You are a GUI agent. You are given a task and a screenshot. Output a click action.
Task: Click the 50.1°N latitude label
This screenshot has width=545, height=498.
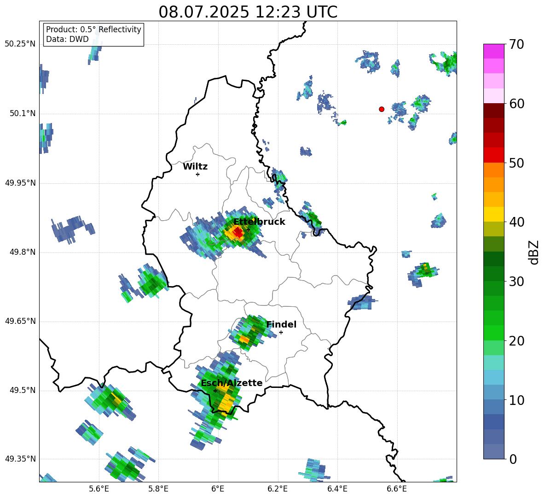pyautogui.click(x=23, y=113)
